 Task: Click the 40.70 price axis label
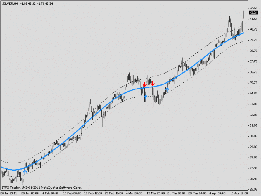tap(253, 29)
